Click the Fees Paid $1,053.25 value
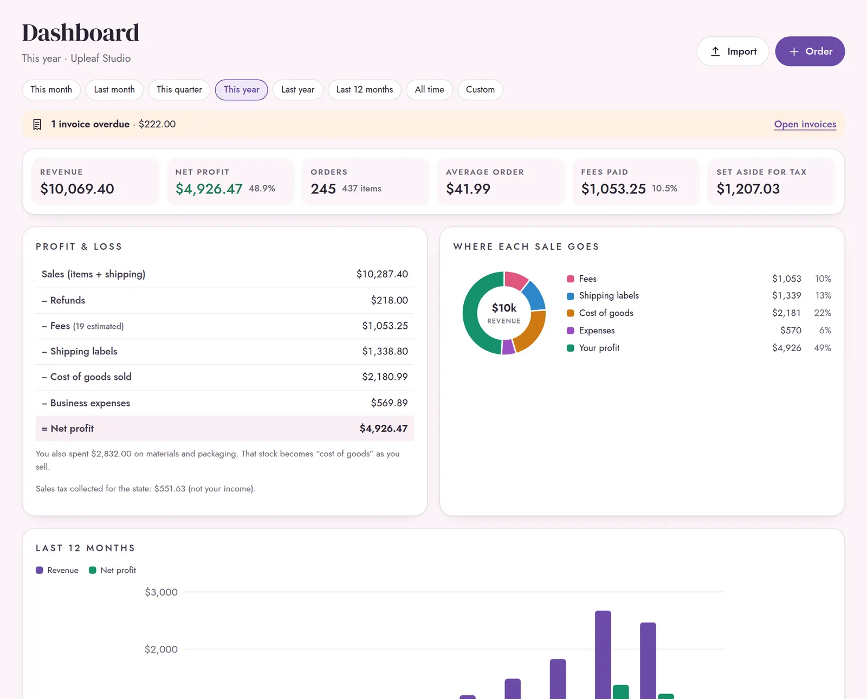The image size is (867, 699). click(613, 189)
